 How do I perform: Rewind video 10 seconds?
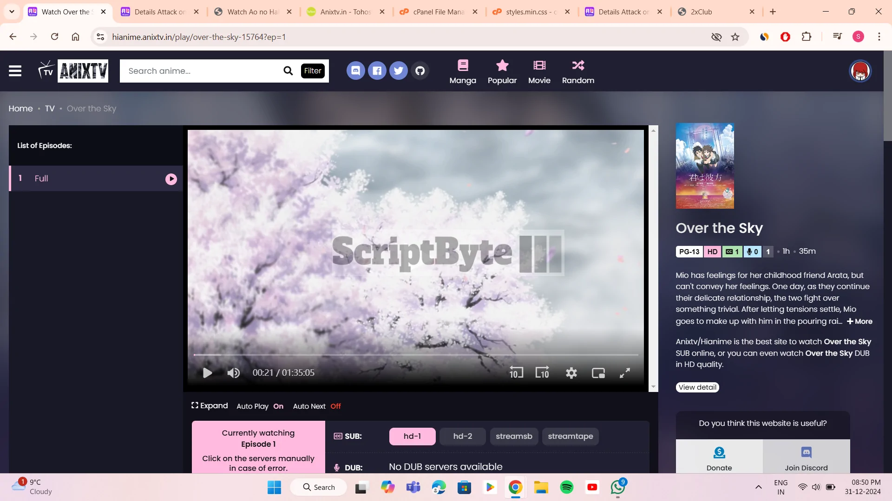[516, 373]
